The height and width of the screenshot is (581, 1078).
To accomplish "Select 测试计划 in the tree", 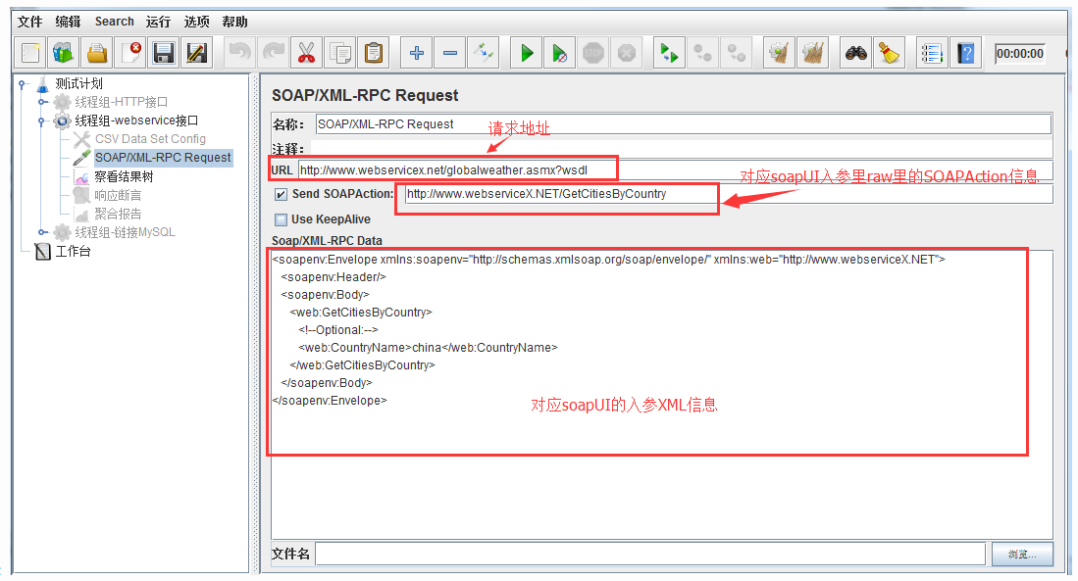I will point(78,84).
